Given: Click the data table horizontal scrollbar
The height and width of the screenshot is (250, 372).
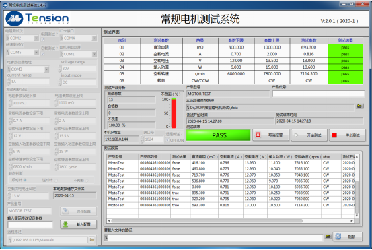Looking at the screenshot, I should (207, 221).
